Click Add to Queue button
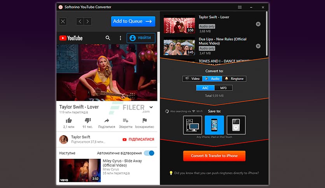Screen dimensions: 325x188 [133, 21]
